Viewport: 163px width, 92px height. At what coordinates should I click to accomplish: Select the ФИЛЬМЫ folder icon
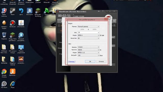[4, 60]
